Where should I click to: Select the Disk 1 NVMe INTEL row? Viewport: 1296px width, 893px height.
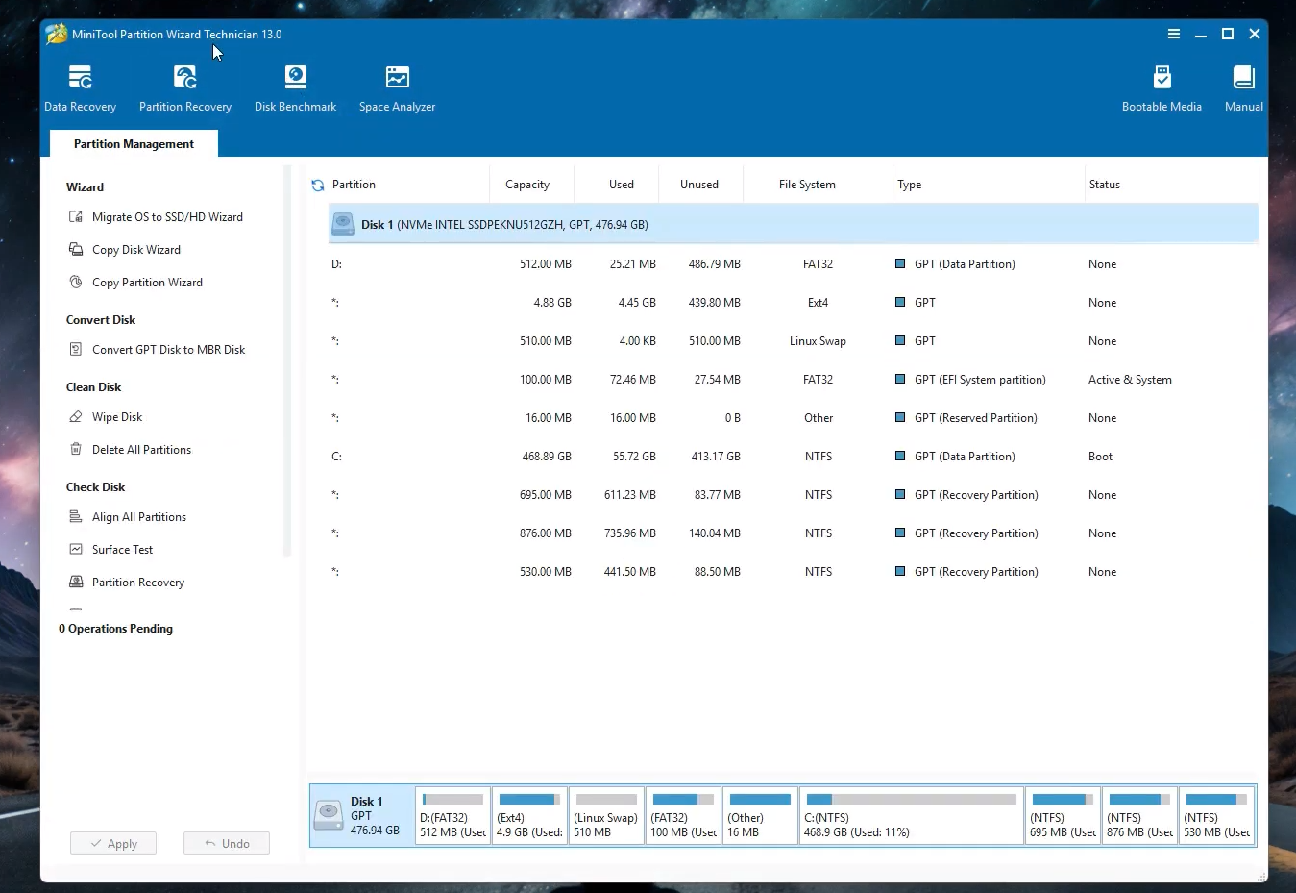[x=794, y=224]
